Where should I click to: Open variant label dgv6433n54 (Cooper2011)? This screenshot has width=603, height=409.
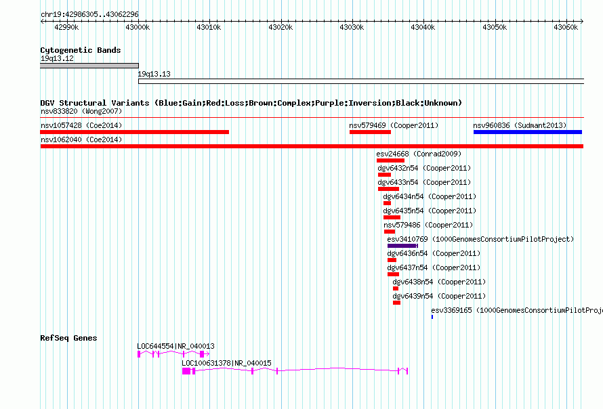pyautogui.click(x=424, y=182)
